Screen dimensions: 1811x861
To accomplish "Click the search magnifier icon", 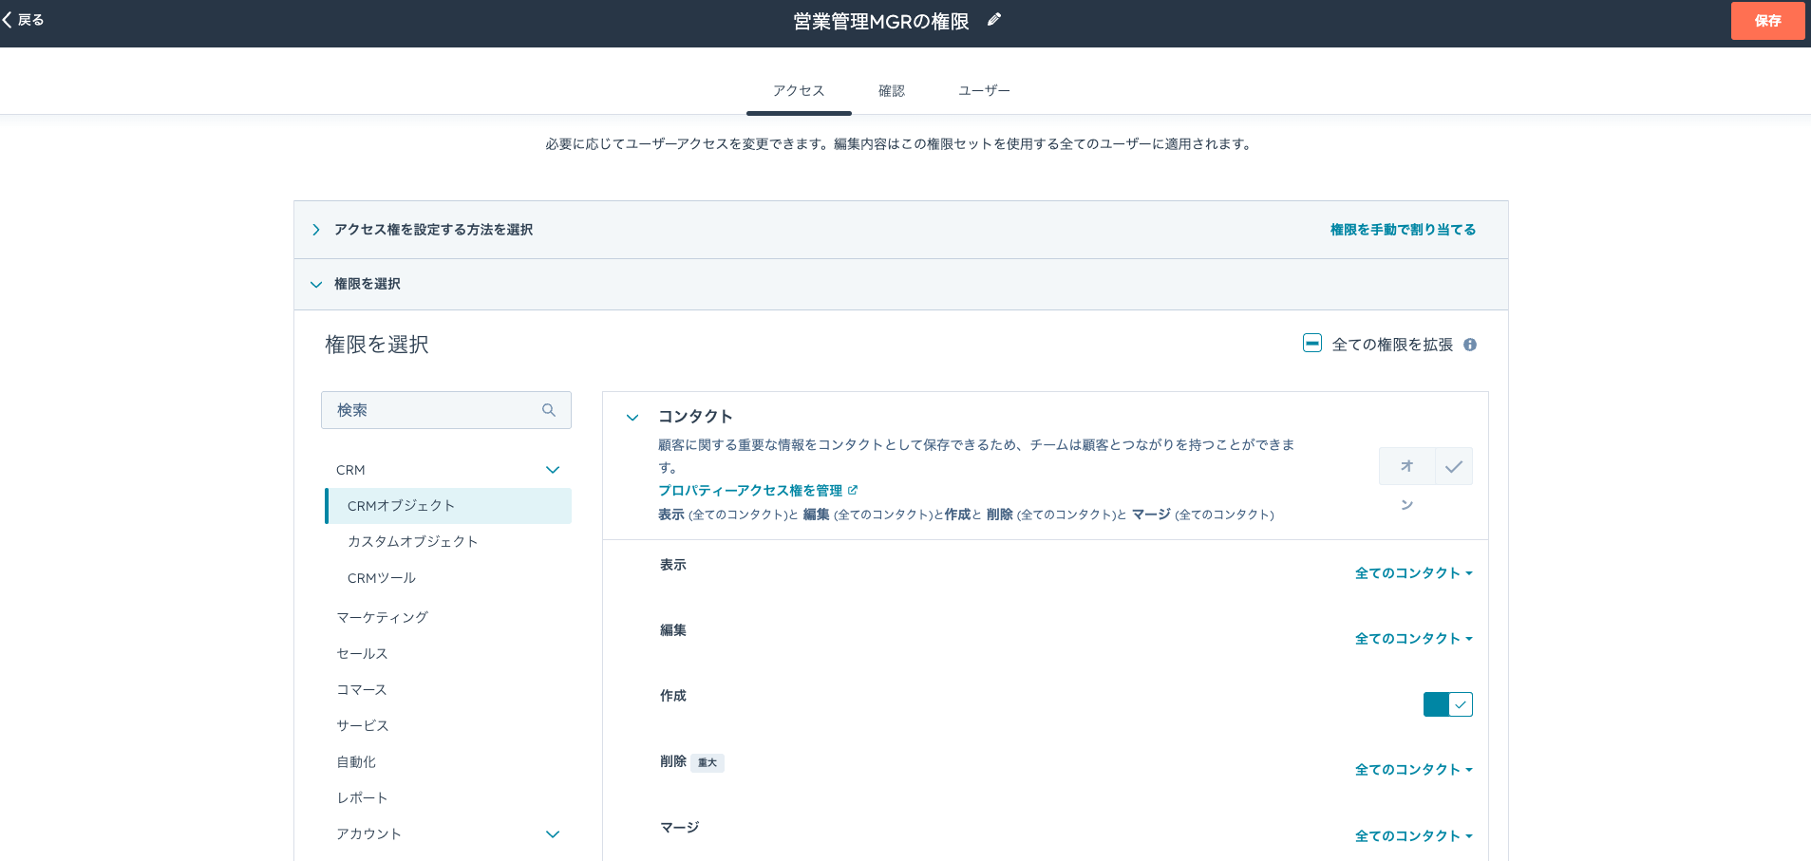I will pyautogui.click(x=549, y=410).
